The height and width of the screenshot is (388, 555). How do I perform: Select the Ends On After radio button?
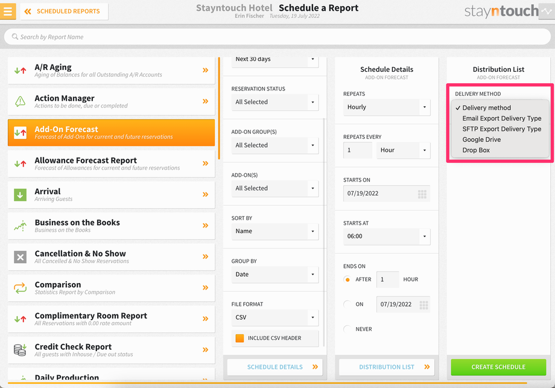347,279
